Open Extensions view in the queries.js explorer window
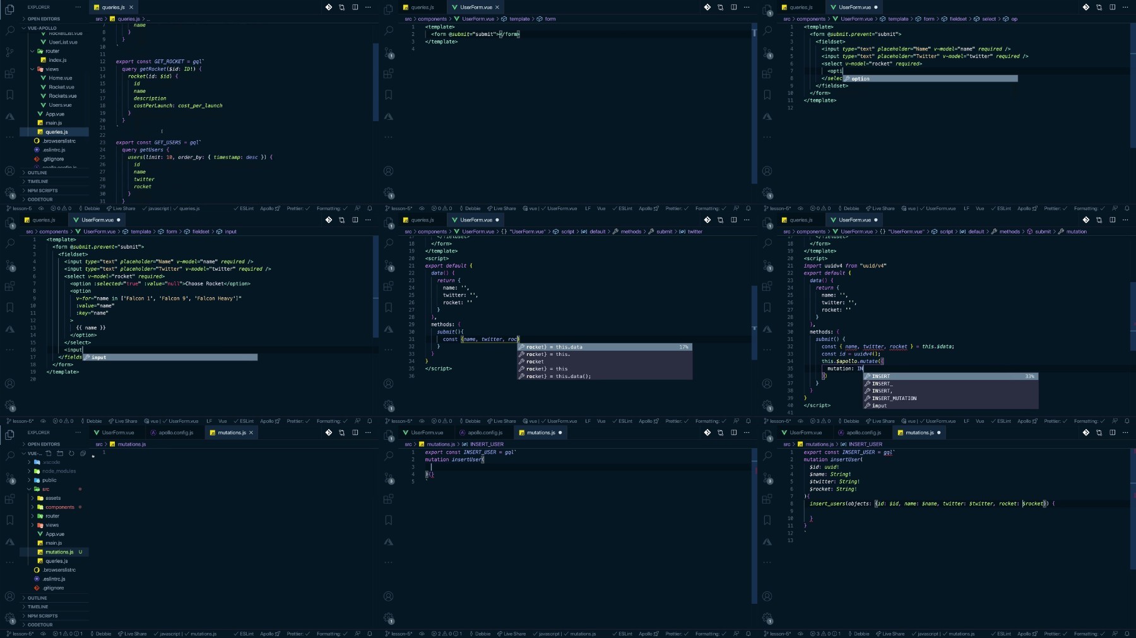The width and height of the screenshot is (1136, 638). point(9,73)
